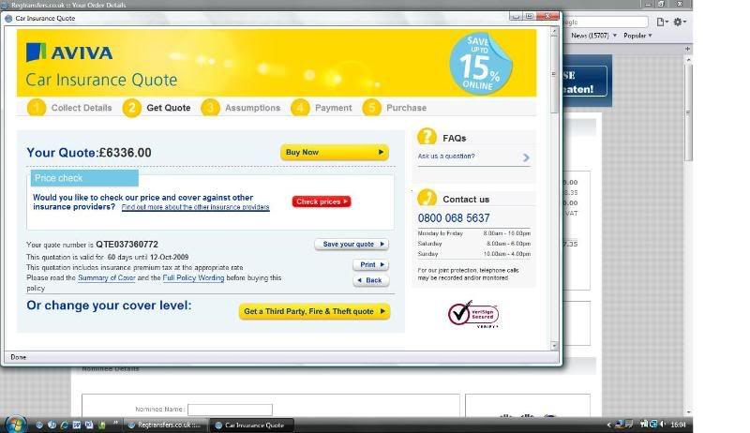Click the Price check header label
The height and width of the screenshot is (433, 750).
click(84, 178)
